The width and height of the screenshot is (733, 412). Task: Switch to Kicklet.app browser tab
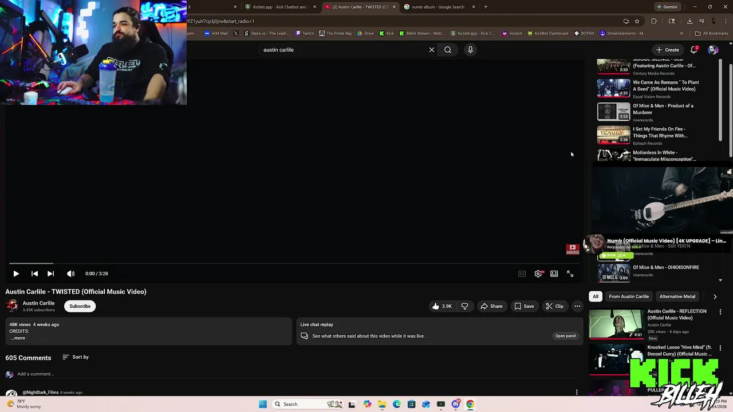click(279, 7)
